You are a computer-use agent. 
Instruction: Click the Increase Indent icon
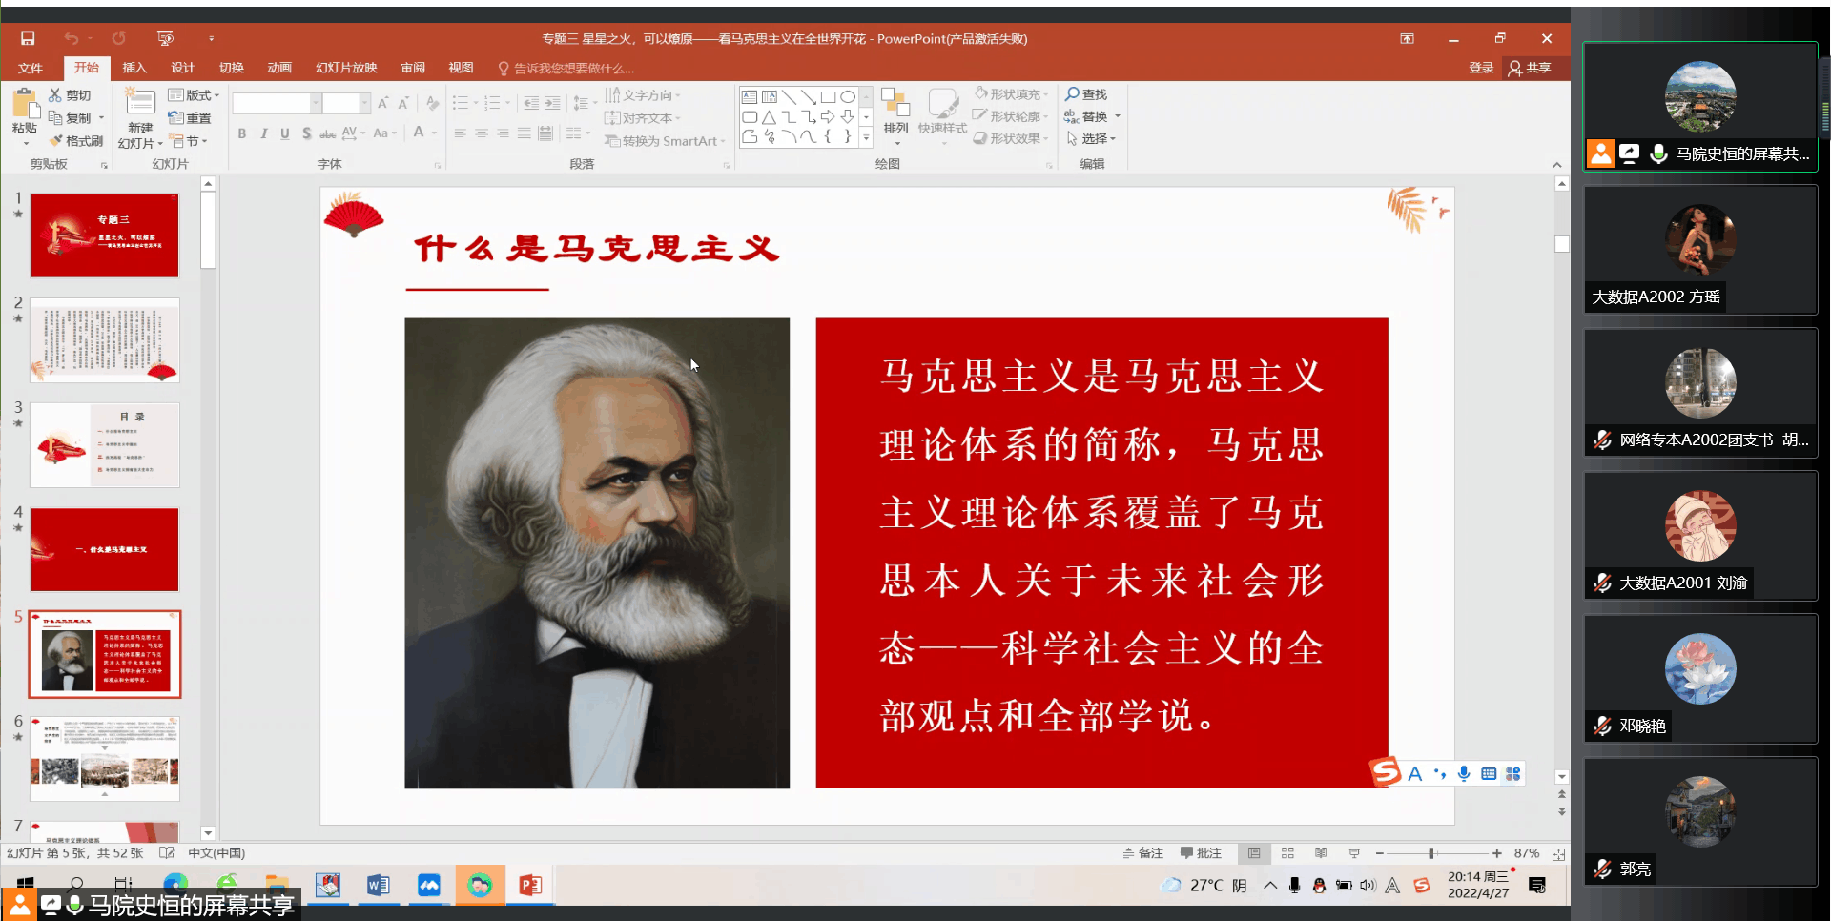click(x=553, y=103)
